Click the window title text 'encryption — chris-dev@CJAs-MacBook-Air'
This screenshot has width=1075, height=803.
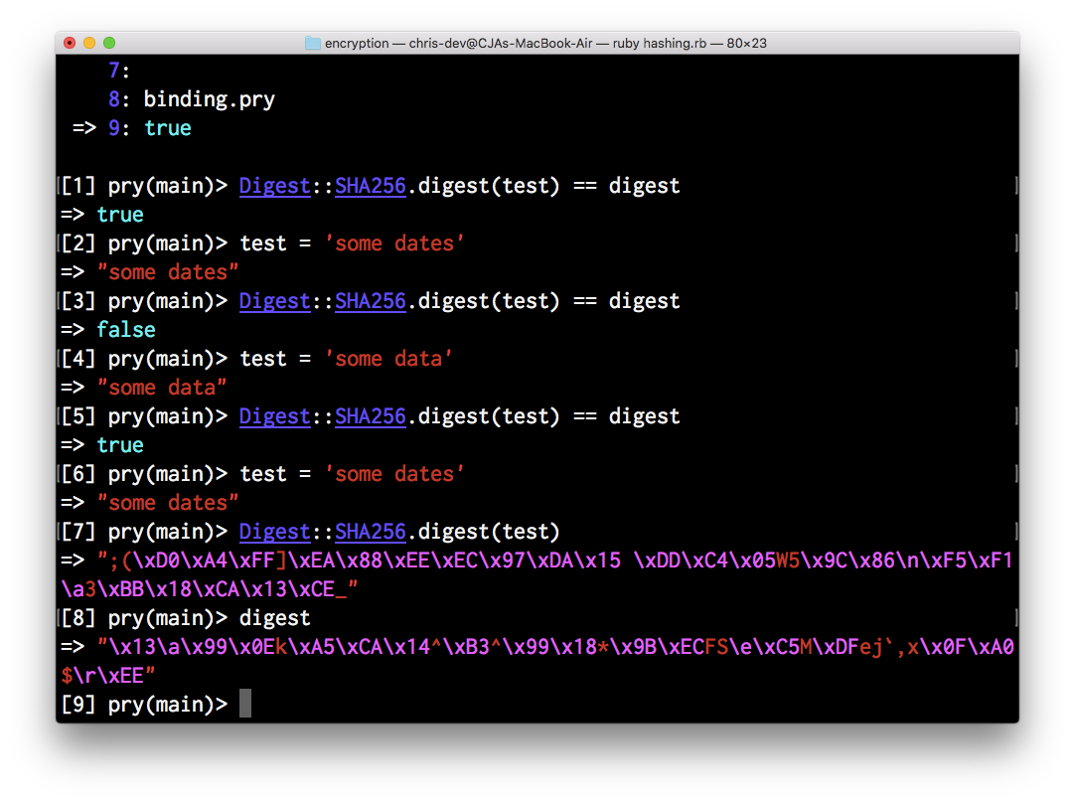tap(459, 43)
